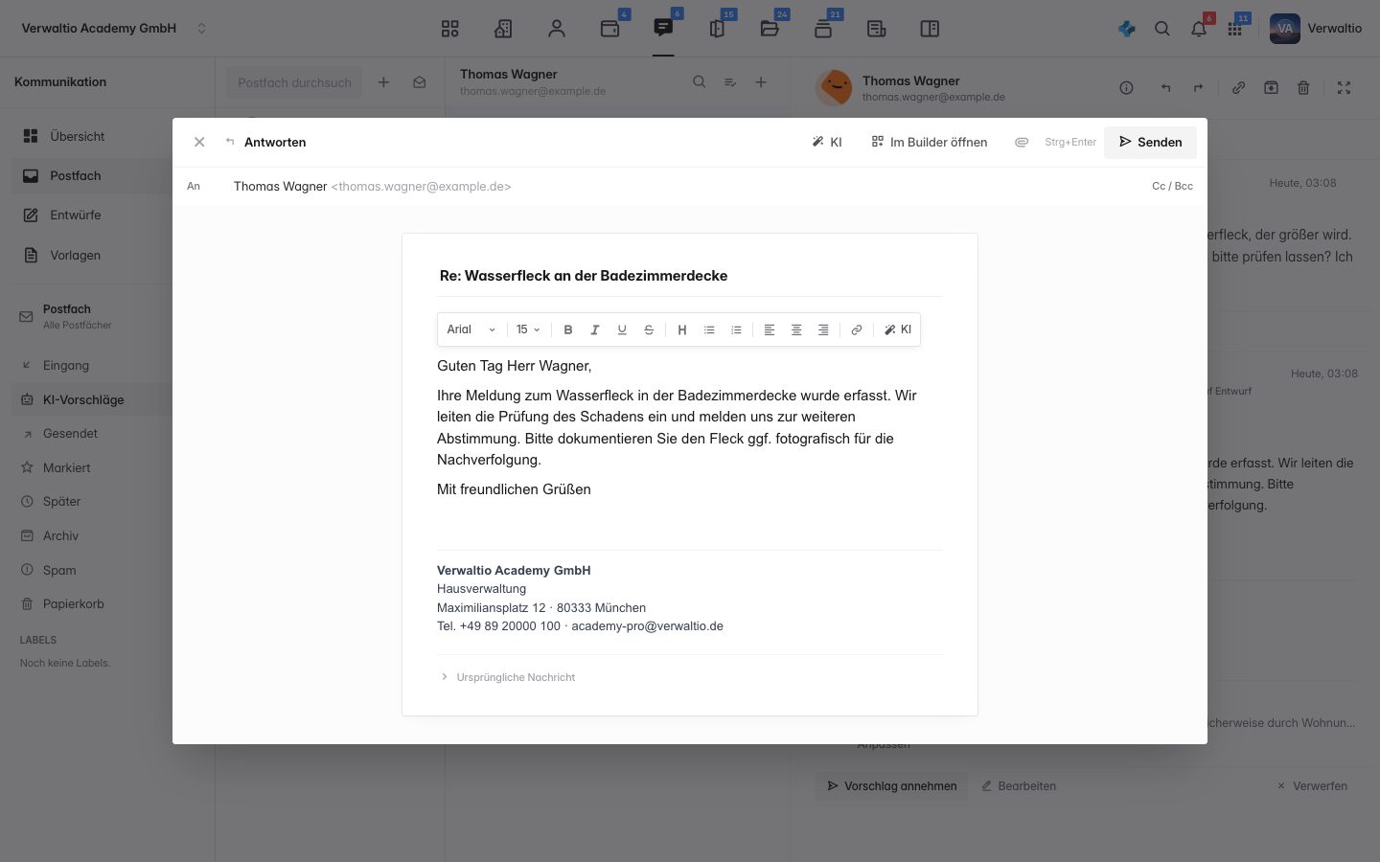
Task: Align text to the left
Action: (x=770, y=329)
